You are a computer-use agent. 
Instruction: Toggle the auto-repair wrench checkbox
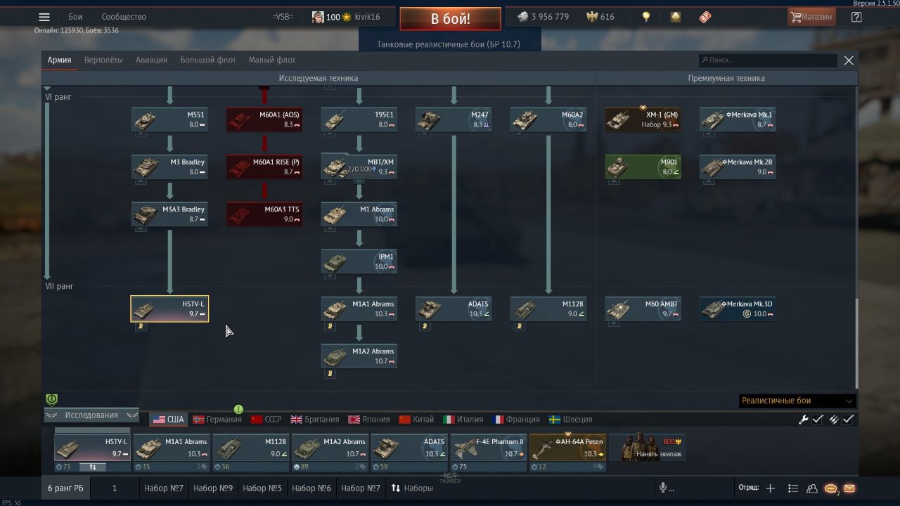pyautogui.click(x=817, y=420)
